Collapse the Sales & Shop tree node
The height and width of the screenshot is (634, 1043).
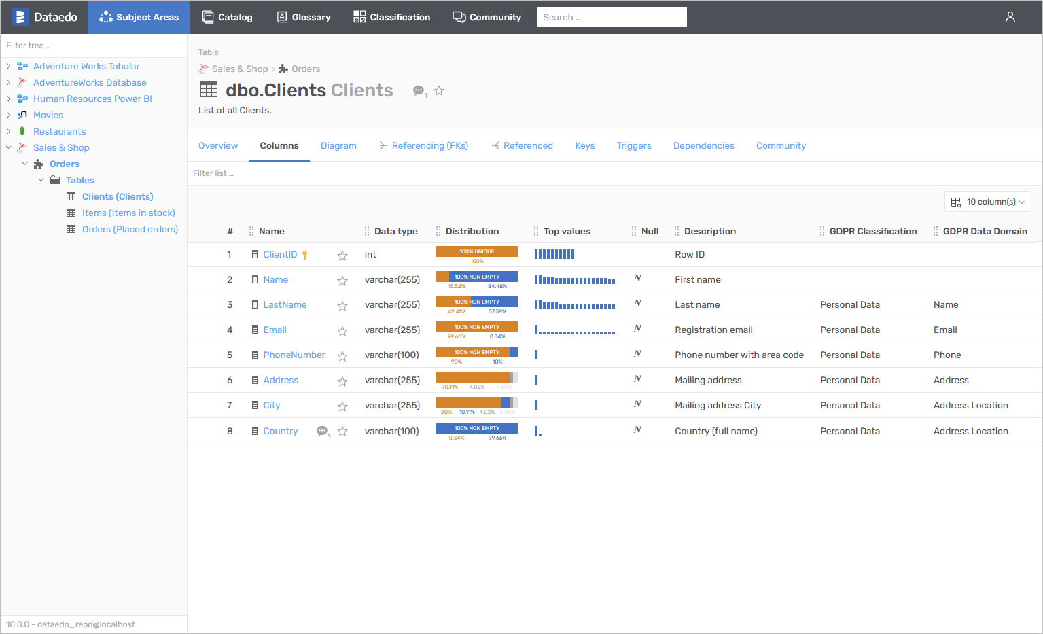tap(9, 147)
